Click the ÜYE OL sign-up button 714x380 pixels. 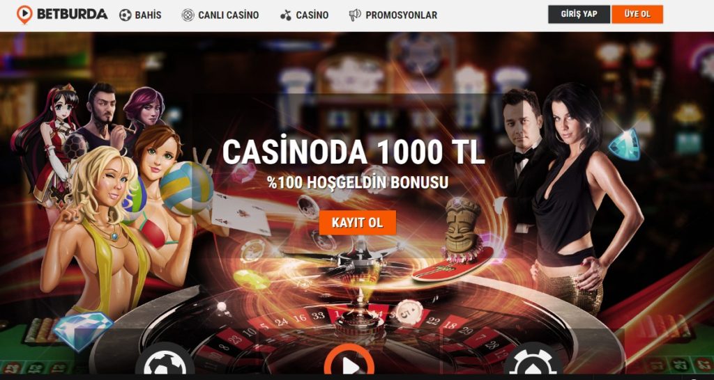click(x=637, y=14)
